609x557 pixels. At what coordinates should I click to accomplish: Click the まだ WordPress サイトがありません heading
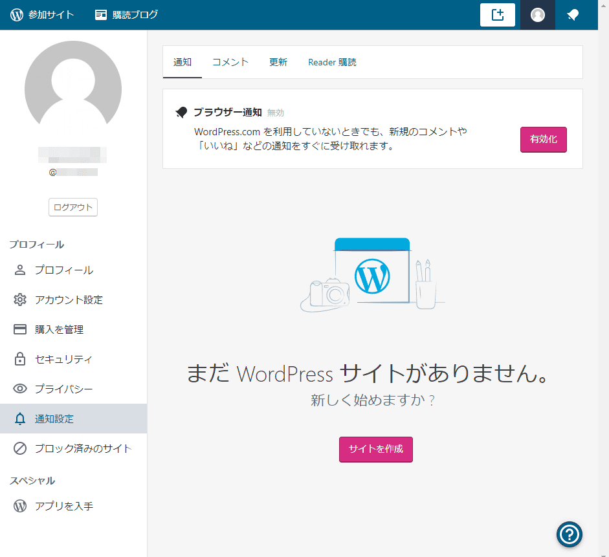click(368, 373)
